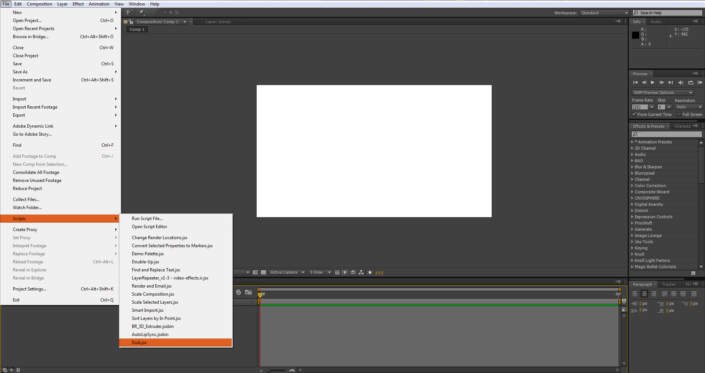
Task: Click the Reset Exposure aperture icon
Action: (370, 273)
